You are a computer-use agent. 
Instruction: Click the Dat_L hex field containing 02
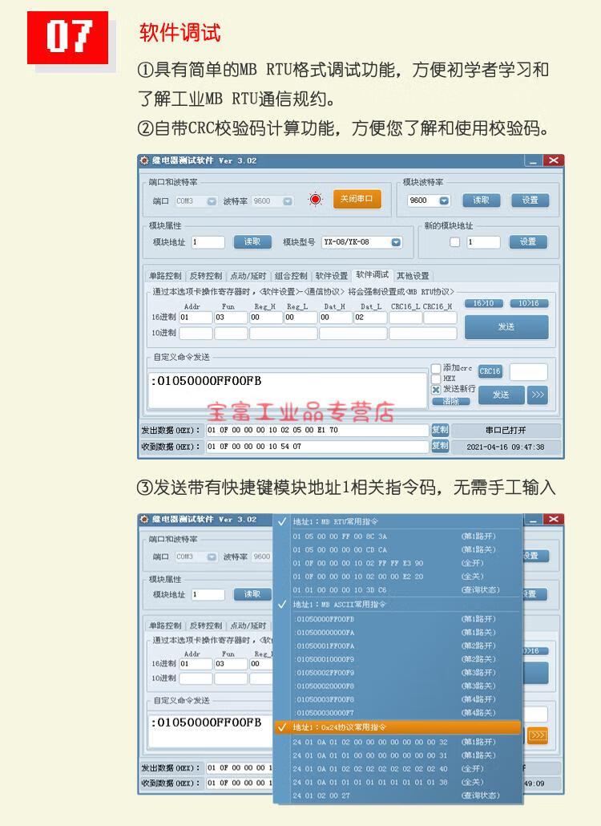click(369, 318)
